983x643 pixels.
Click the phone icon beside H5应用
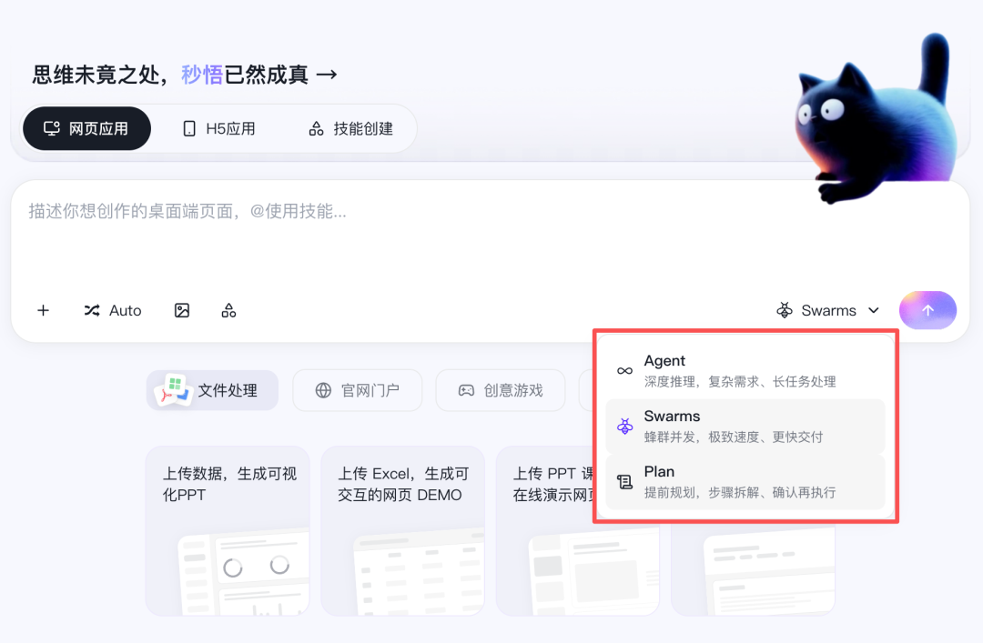click(x=188, y=129)
